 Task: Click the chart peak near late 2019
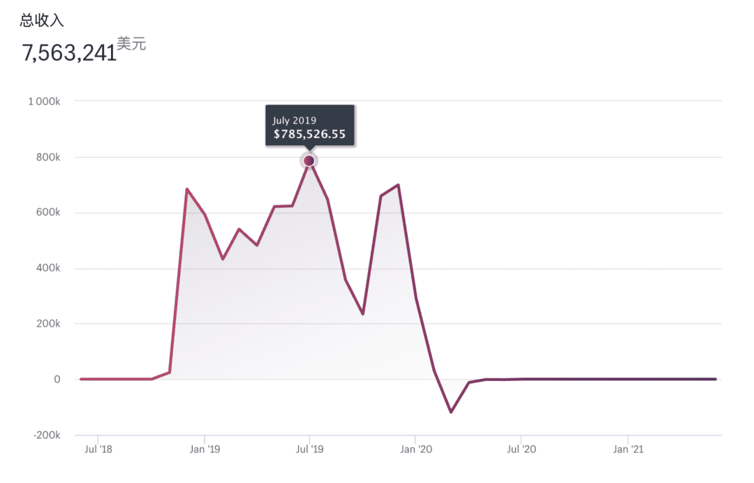click(x=398, y=185)
